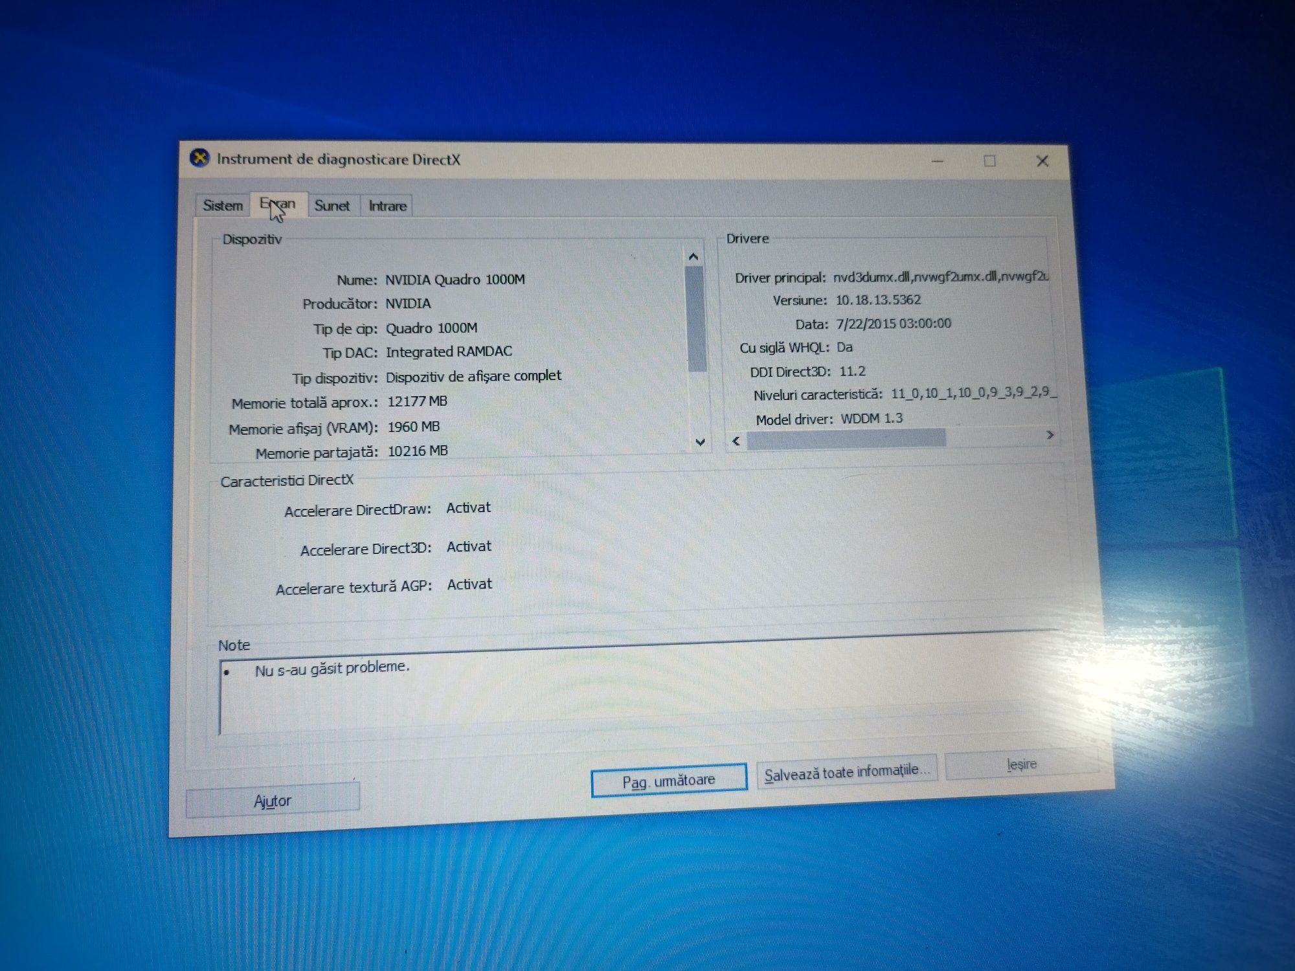Click the DDI Direct3D value '11.2'

pyautogui.click(x=852, y=371)
